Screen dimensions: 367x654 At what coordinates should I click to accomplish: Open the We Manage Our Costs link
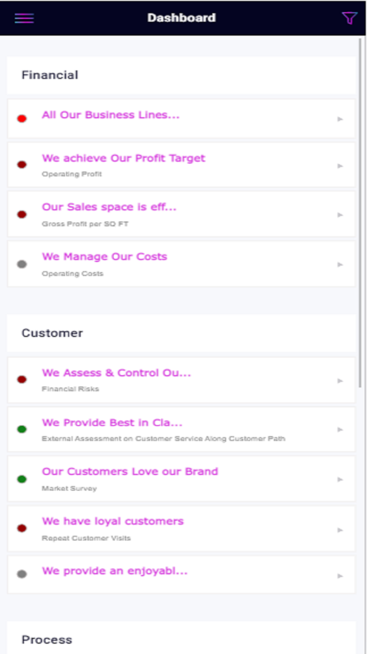tap(105, 256)
